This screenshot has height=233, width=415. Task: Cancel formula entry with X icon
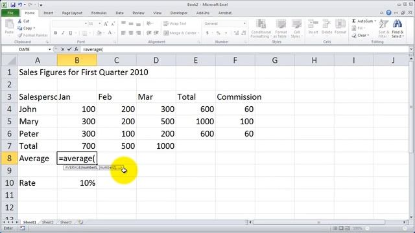pyautogui.click(x=63, y=49)
